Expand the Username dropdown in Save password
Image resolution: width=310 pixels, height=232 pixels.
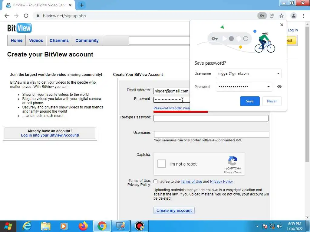[x=278, y=73]
